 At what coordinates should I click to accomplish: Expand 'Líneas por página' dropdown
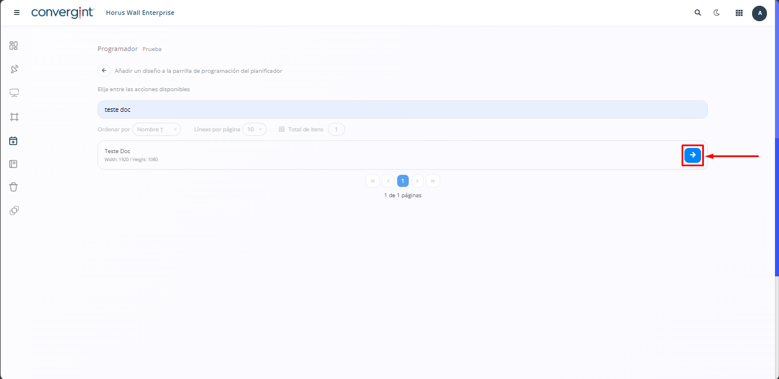point(254,130)
